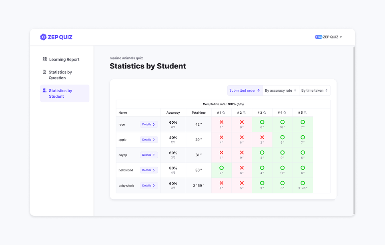Toggle sorting By time taken
The image size is (385, 245).
coord(315,90)
